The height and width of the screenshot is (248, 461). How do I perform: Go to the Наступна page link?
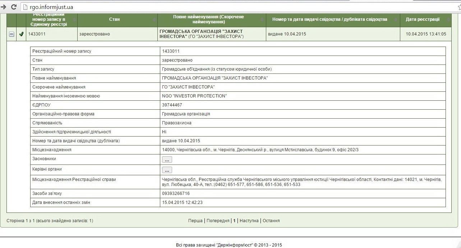coord(249,221)
